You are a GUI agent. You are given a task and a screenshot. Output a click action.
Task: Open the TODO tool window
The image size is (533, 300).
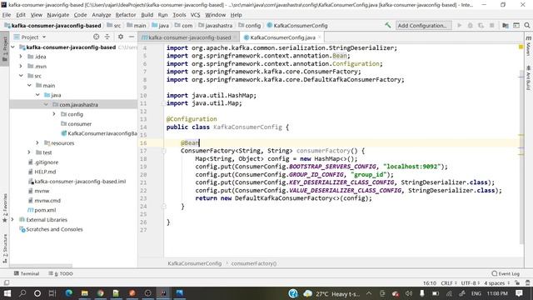[61, 273]
